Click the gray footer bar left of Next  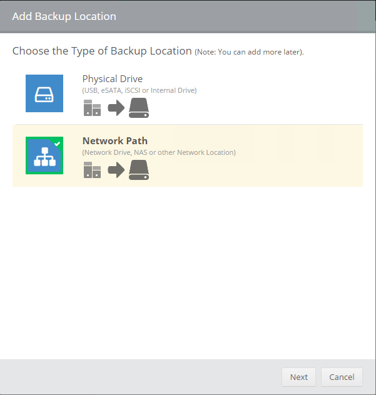138,377
